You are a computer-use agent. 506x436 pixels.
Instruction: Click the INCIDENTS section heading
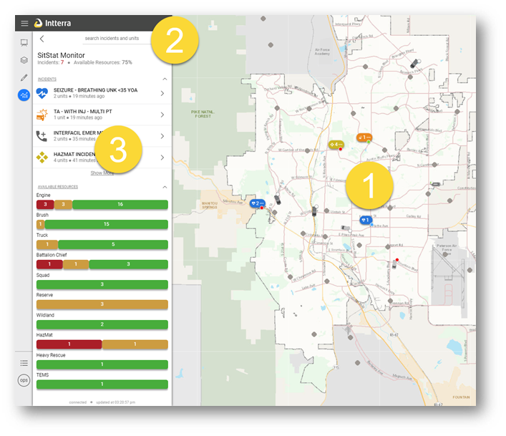pyautogui.click(x=47, y=79)
